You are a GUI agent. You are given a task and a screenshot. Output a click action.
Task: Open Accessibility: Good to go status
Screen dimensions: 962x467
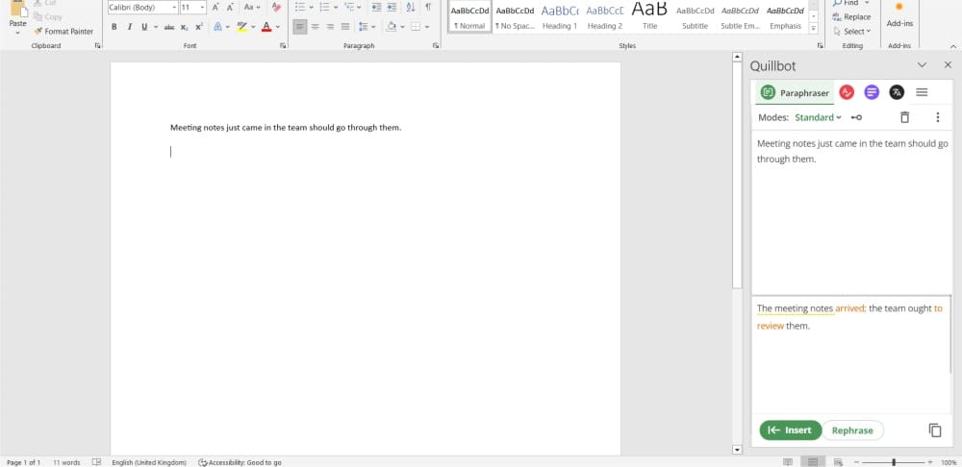[x=240, y=463]
